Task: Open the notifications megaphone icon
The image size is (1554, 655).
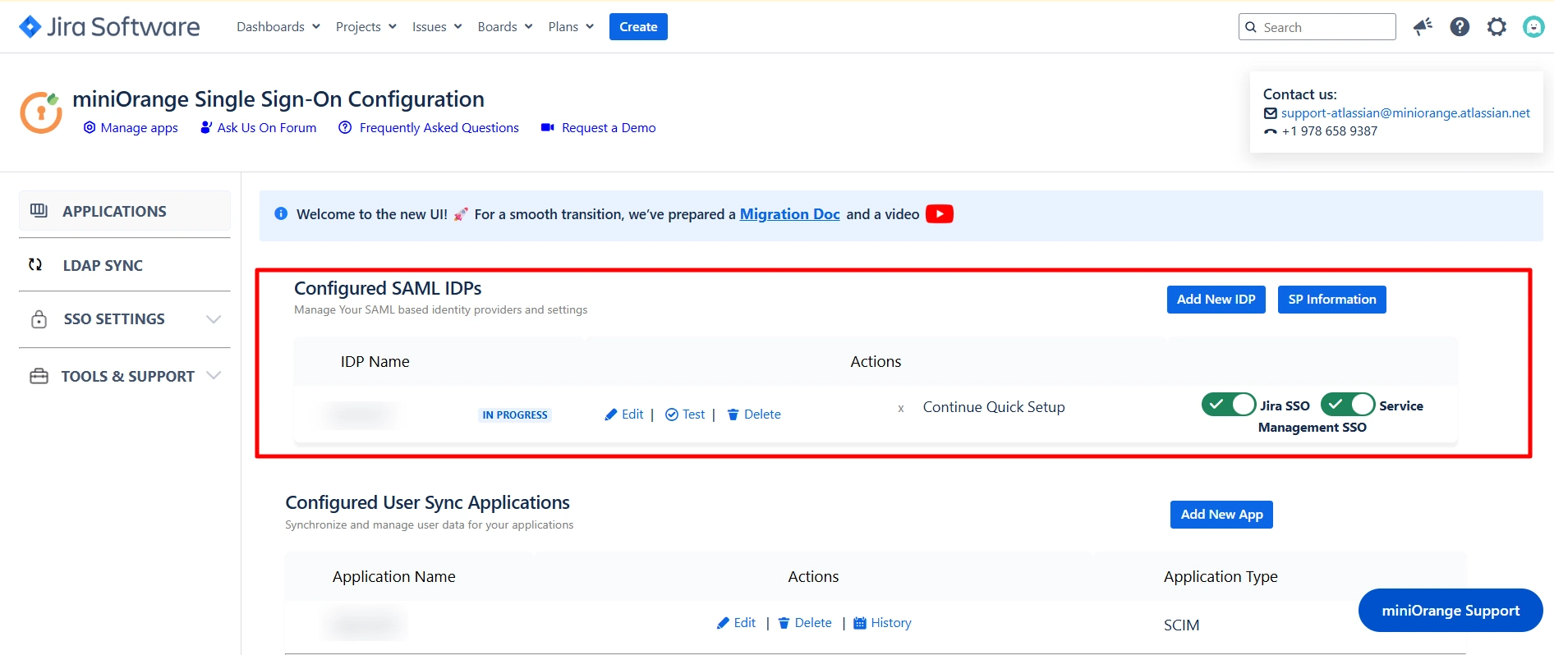Action: 1423,27
